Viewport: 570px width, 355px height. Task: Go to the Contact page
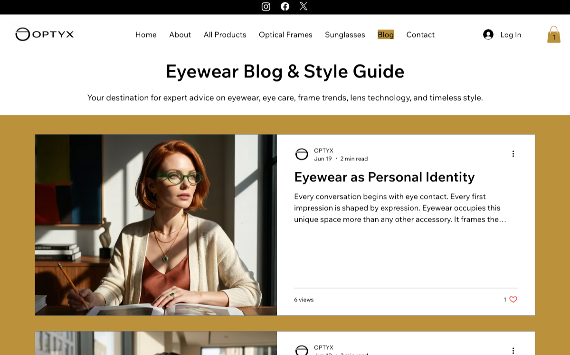pos(420,35)
